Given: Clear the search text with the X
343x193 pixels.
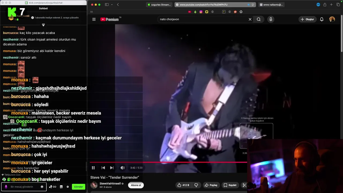Looking at the screenshot, I should 250,19.
